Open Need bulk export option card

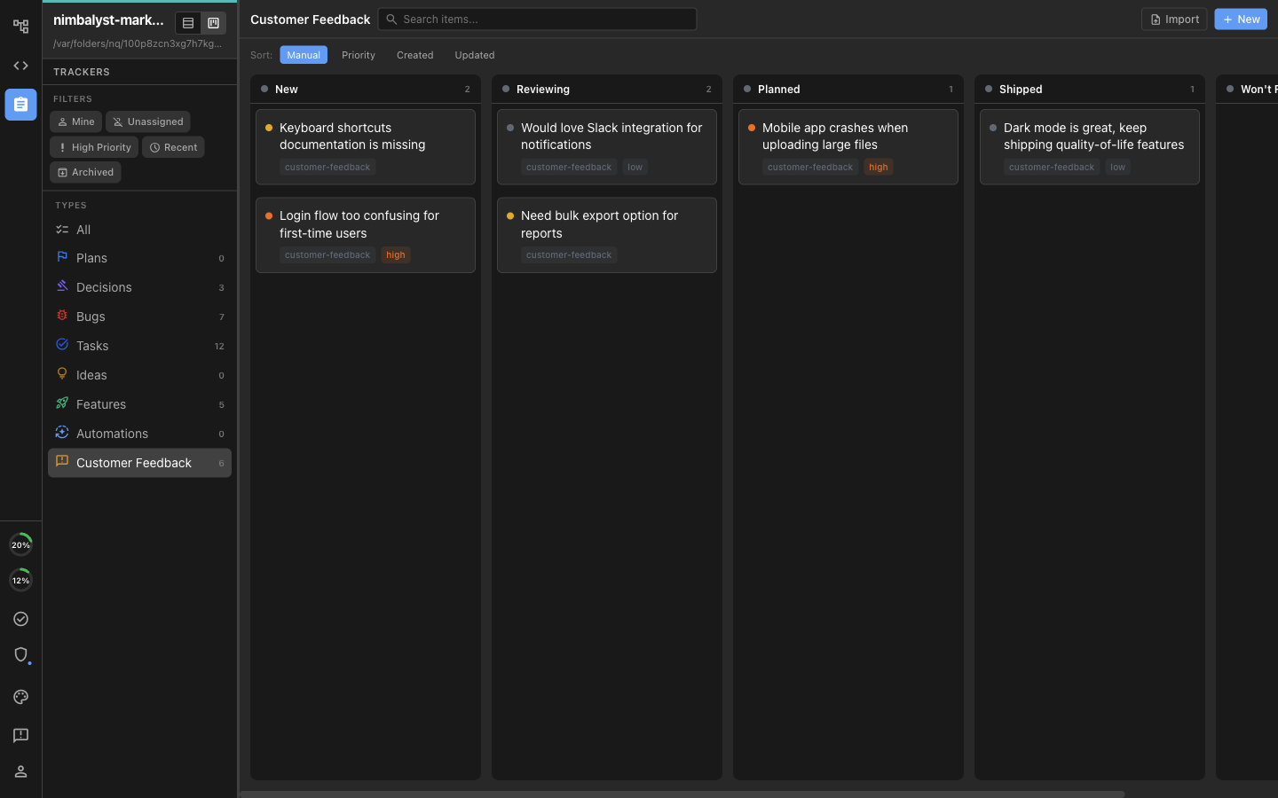[x=607, y=235]
